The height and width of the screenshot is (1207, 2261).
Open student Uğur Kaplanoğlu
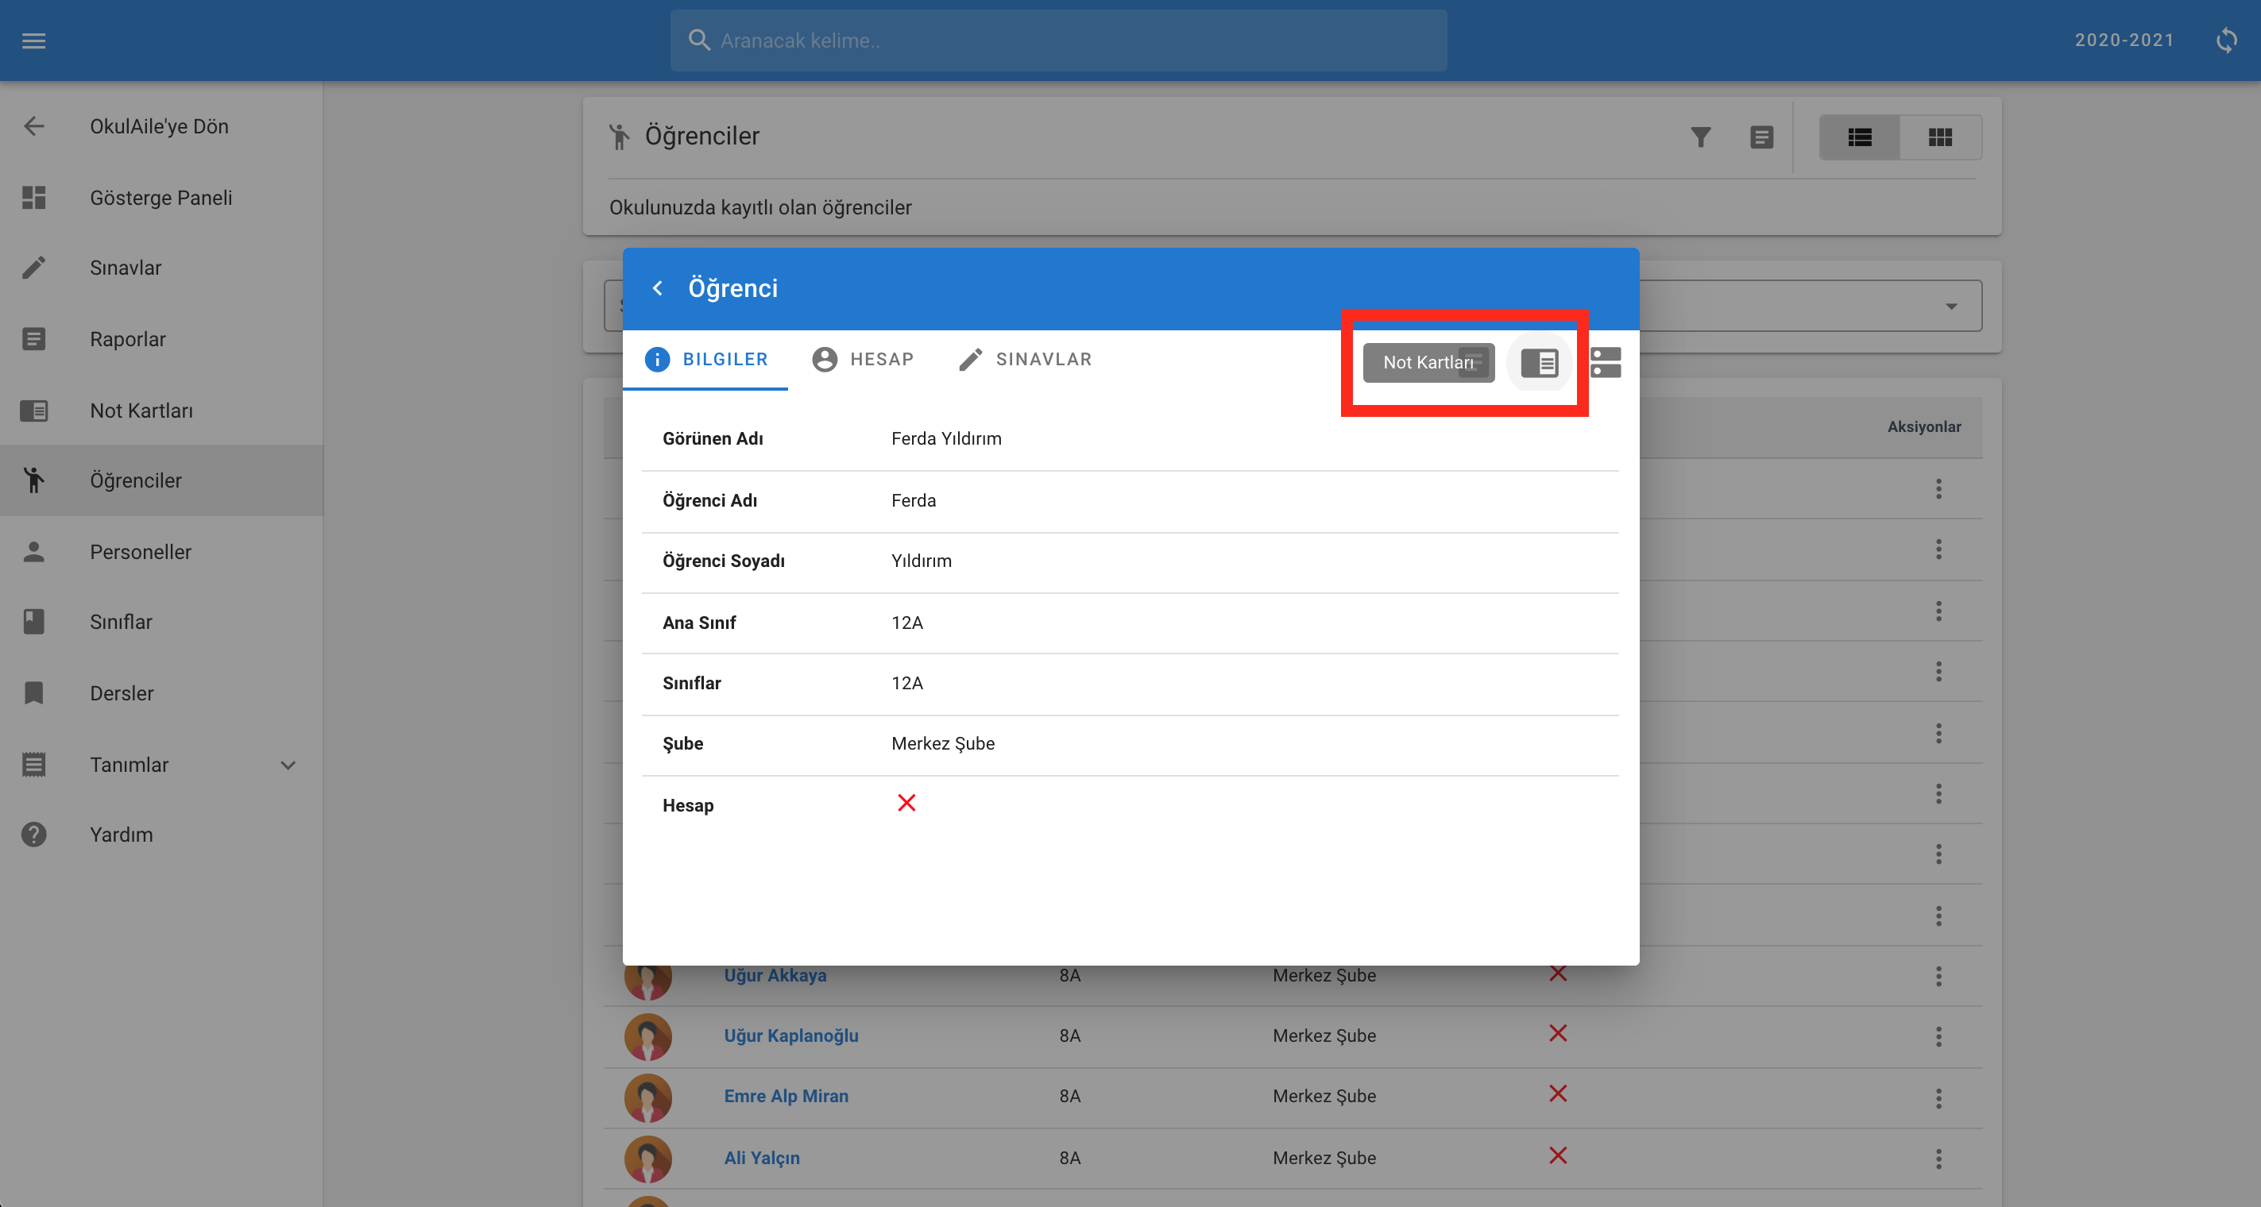(x=790, y=1036)
